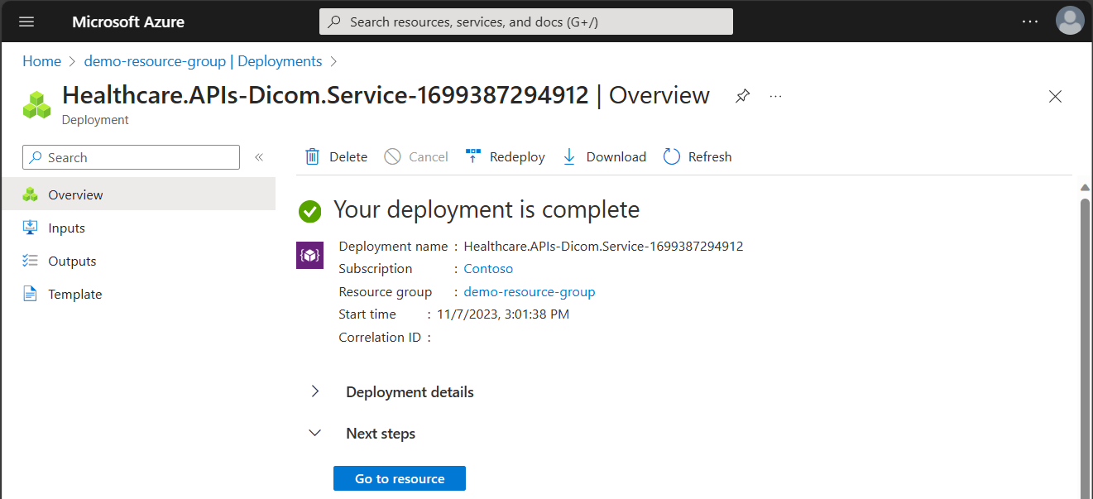Click the vertical scrollbar thumb
1093x499 pixels.
[x=1086, y=348]
